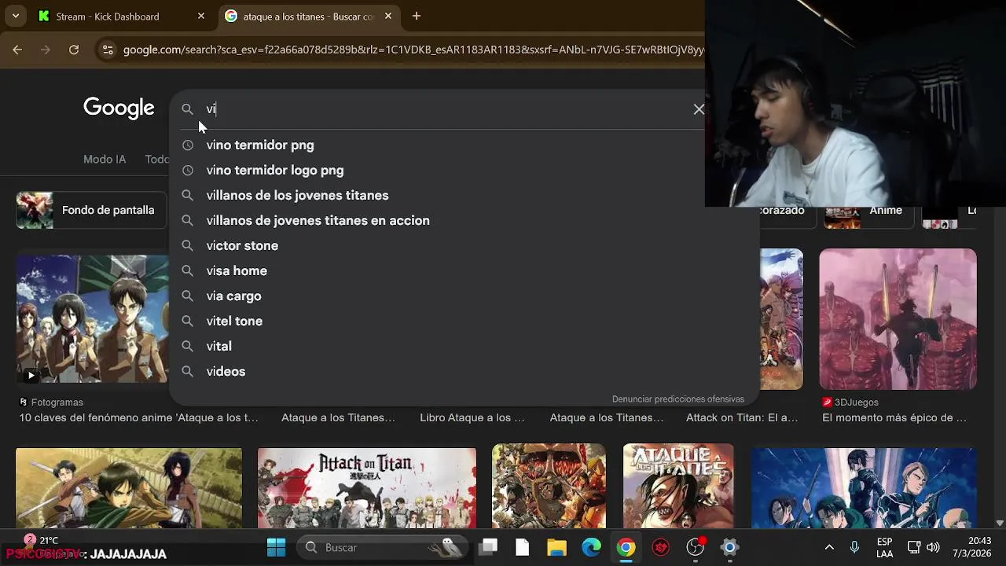Switch to the Modo IA tab
This screenshot has width=1006, height=566.
coord(105,159)
